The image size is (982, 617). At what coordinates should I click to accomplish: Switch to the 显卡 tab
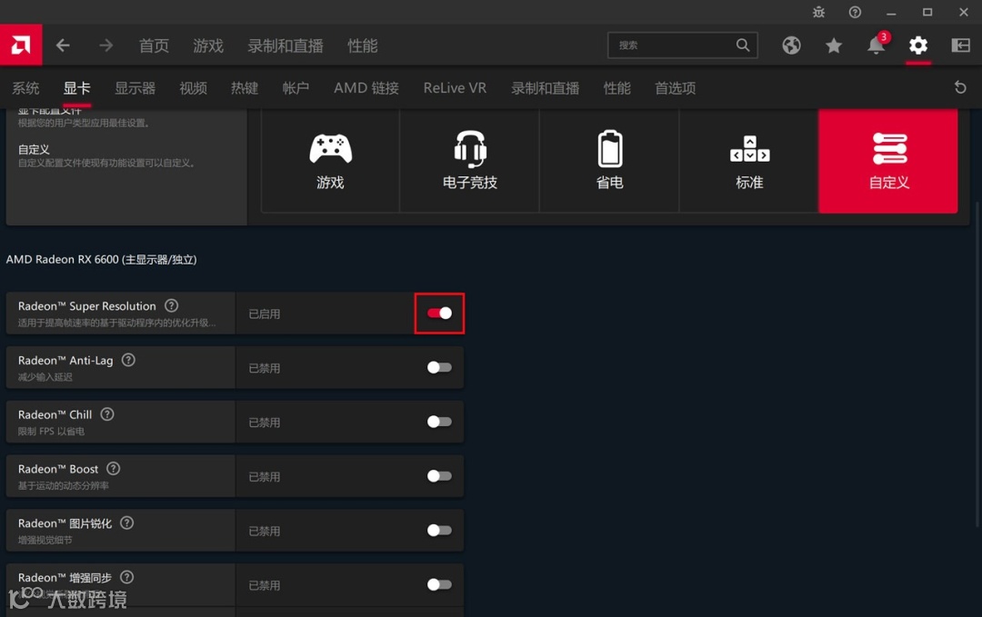click(76, 88)
